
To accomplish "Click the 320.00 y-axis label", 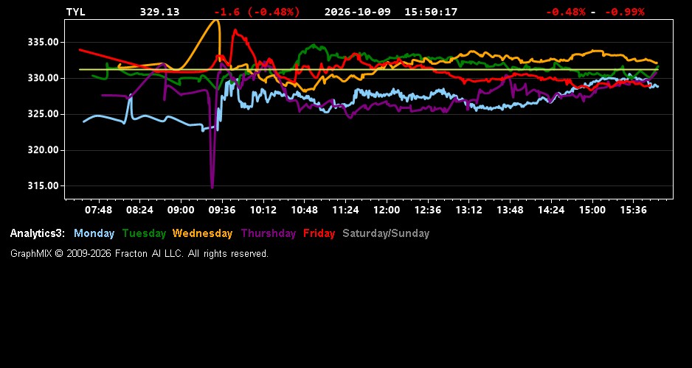I will tap(44, 150).
